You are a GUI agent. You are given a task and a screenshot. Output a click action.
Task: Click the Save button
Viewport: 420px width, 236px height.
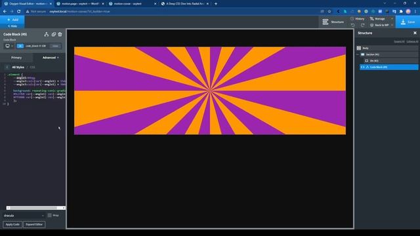(408, 22)
